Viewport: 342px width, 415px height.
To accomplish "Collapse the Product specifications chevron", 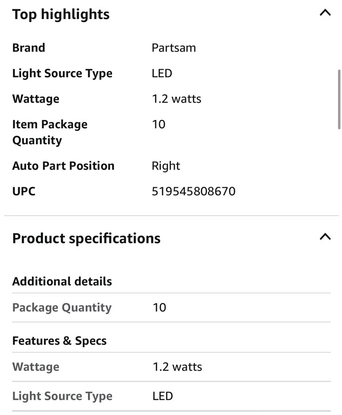I will (x=325, y=237).
